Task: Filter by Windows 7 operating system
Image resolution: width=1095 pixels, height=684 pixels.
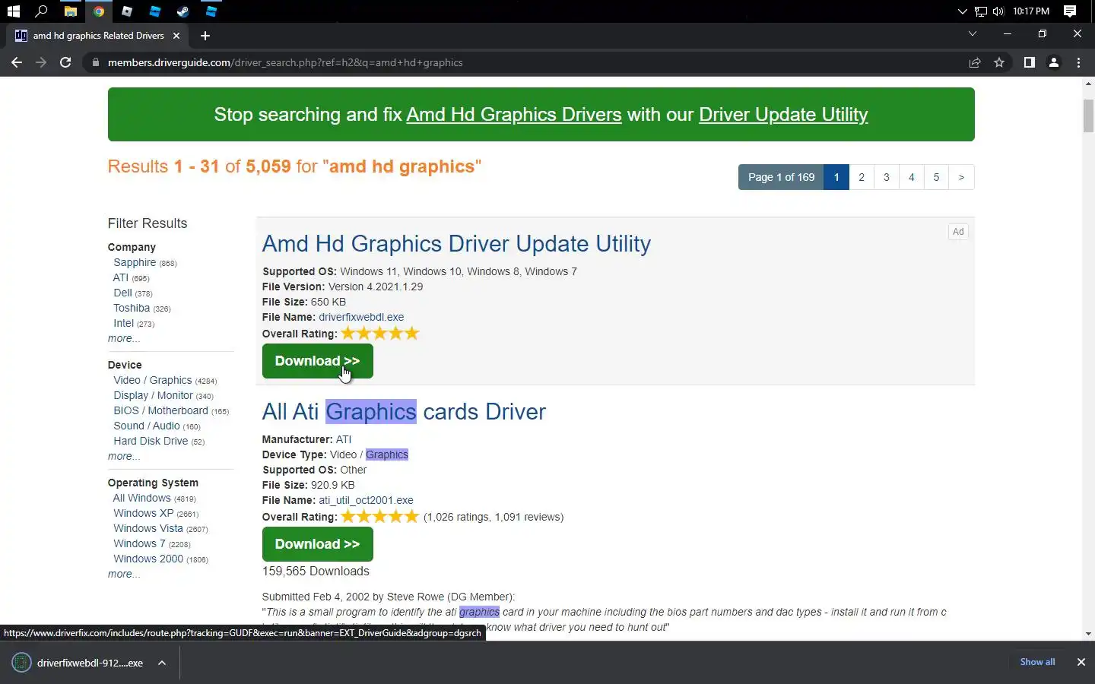Action: click(139, 543)
